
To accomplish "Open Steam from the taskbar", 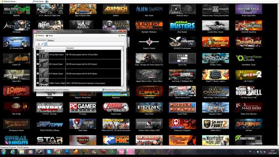I will click(39, 152).
